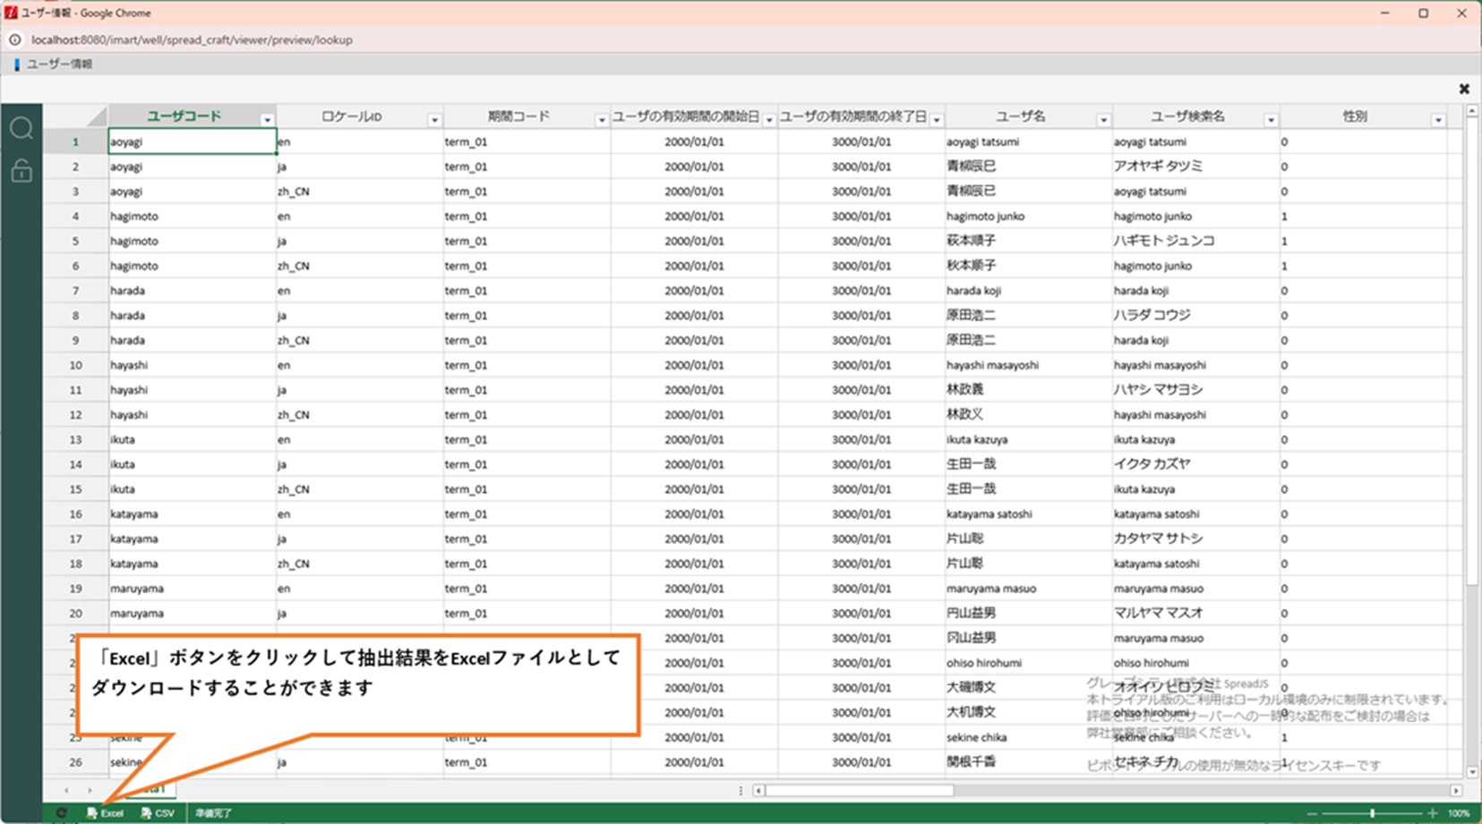
Task: Click the zoom out minus icon
Action: 1313,813
